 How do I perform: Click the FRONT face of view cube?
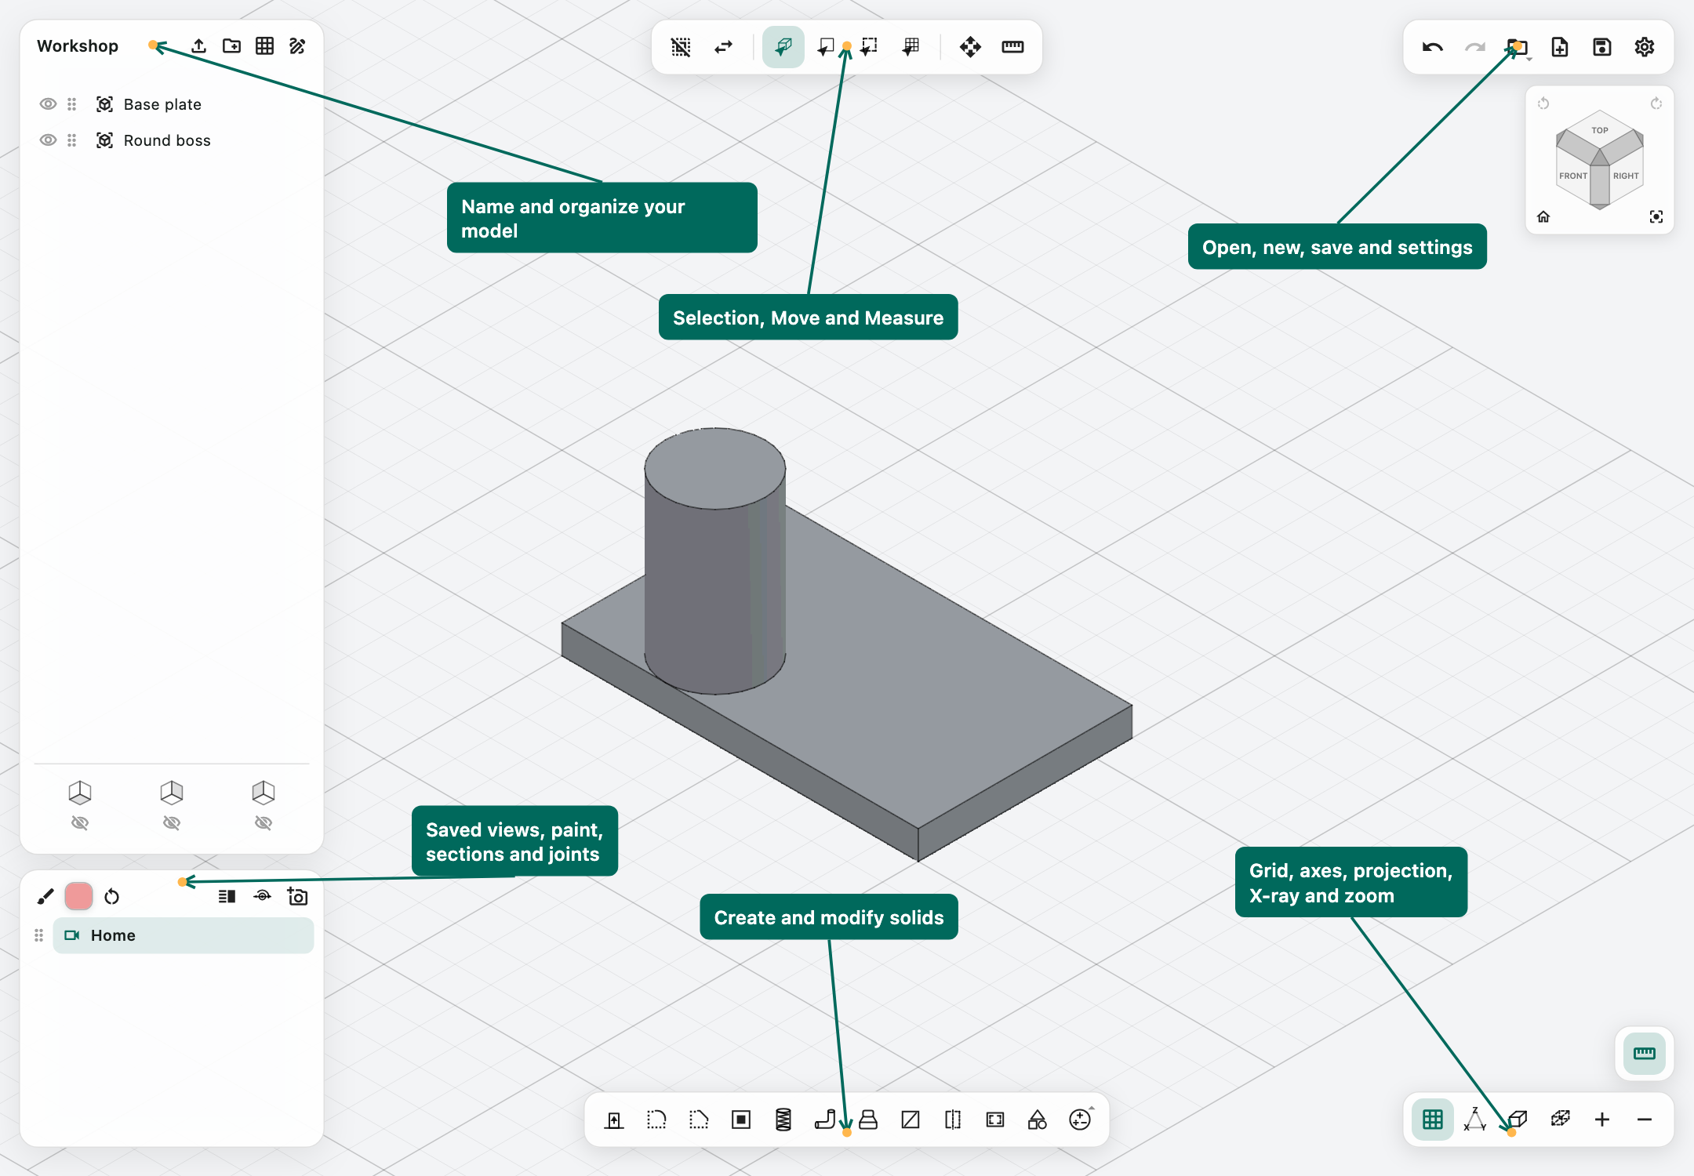[1573, 176]
